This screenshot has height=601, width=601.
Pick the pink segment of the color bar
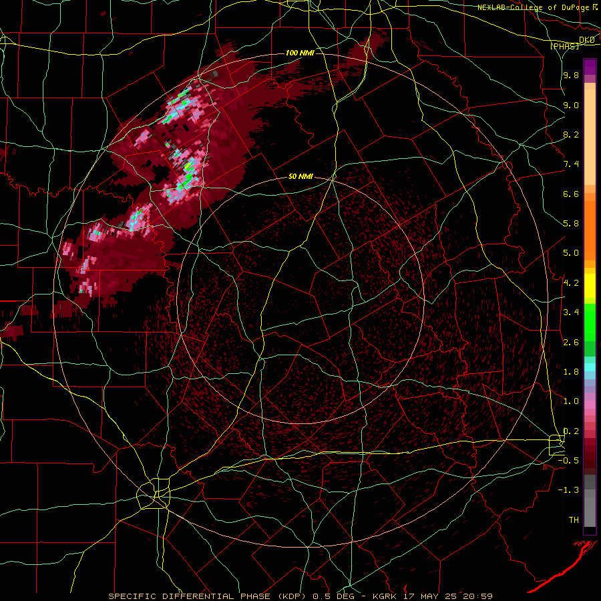coord(590,405)
